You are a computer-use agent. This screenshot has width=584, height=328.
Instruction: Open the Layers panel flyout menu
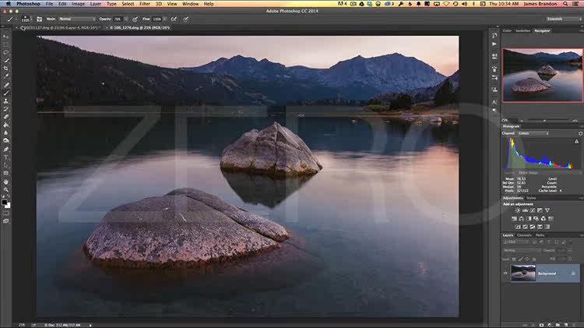[581, 235]
